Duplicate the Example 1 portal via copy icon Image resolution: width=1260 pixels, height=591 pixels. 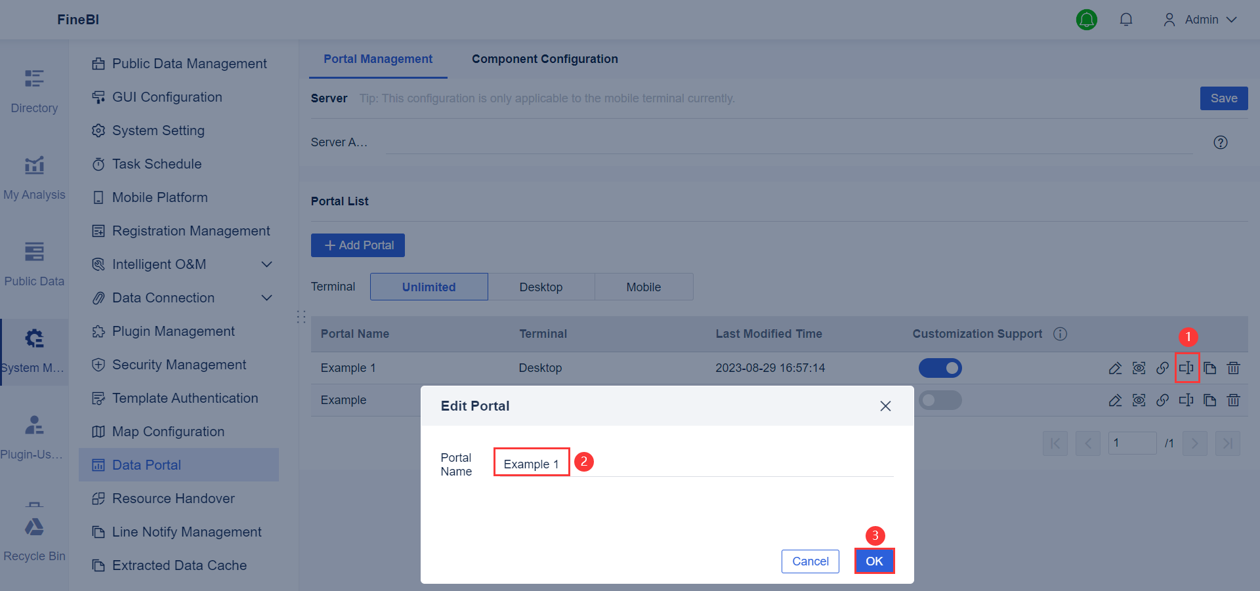click(1210, 368)
